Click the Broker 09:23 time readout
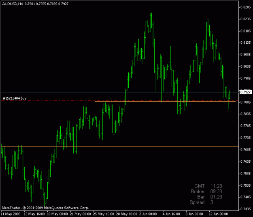253x217 pixels. tap(206, 191)
